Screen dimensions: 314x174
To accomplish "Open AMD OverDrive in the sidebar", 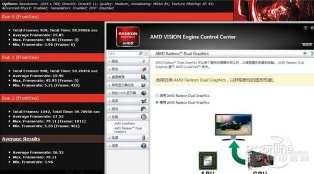I will pos(124,124).
